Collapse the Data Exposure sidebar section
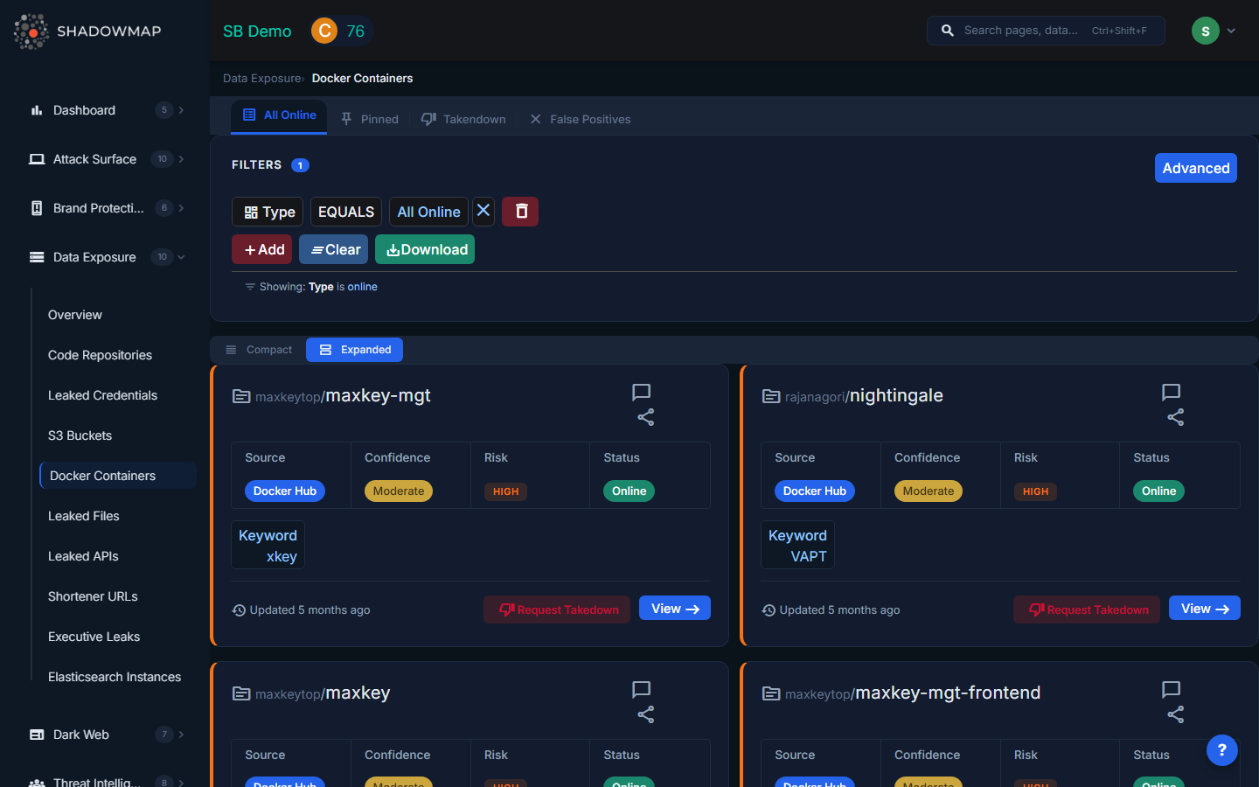 [x=181, y=257]
